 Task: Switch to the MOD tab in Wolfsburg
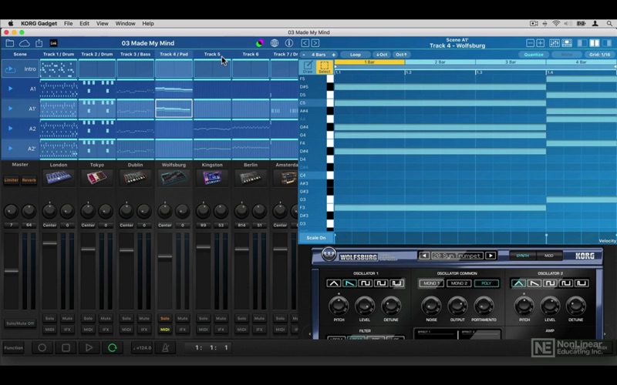tap(548, 256)
